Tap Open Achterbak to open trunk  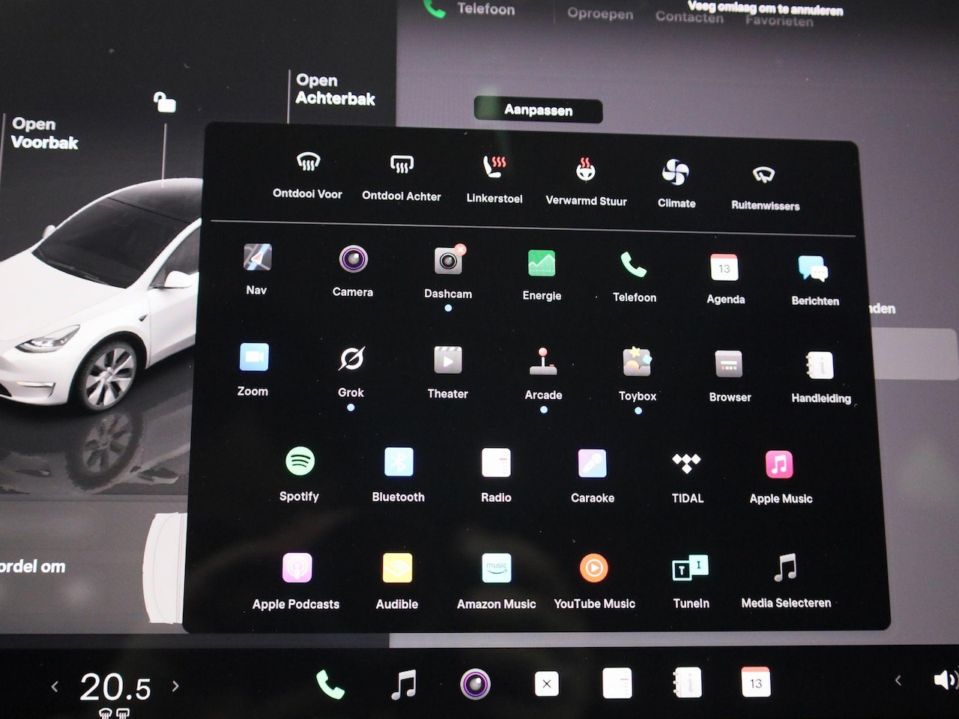coord(335,89)
